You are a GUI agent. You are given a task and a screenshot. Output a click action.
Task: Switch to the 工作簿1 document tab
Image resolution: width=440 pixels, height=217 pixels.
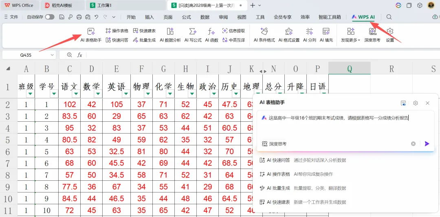(126, 5)
